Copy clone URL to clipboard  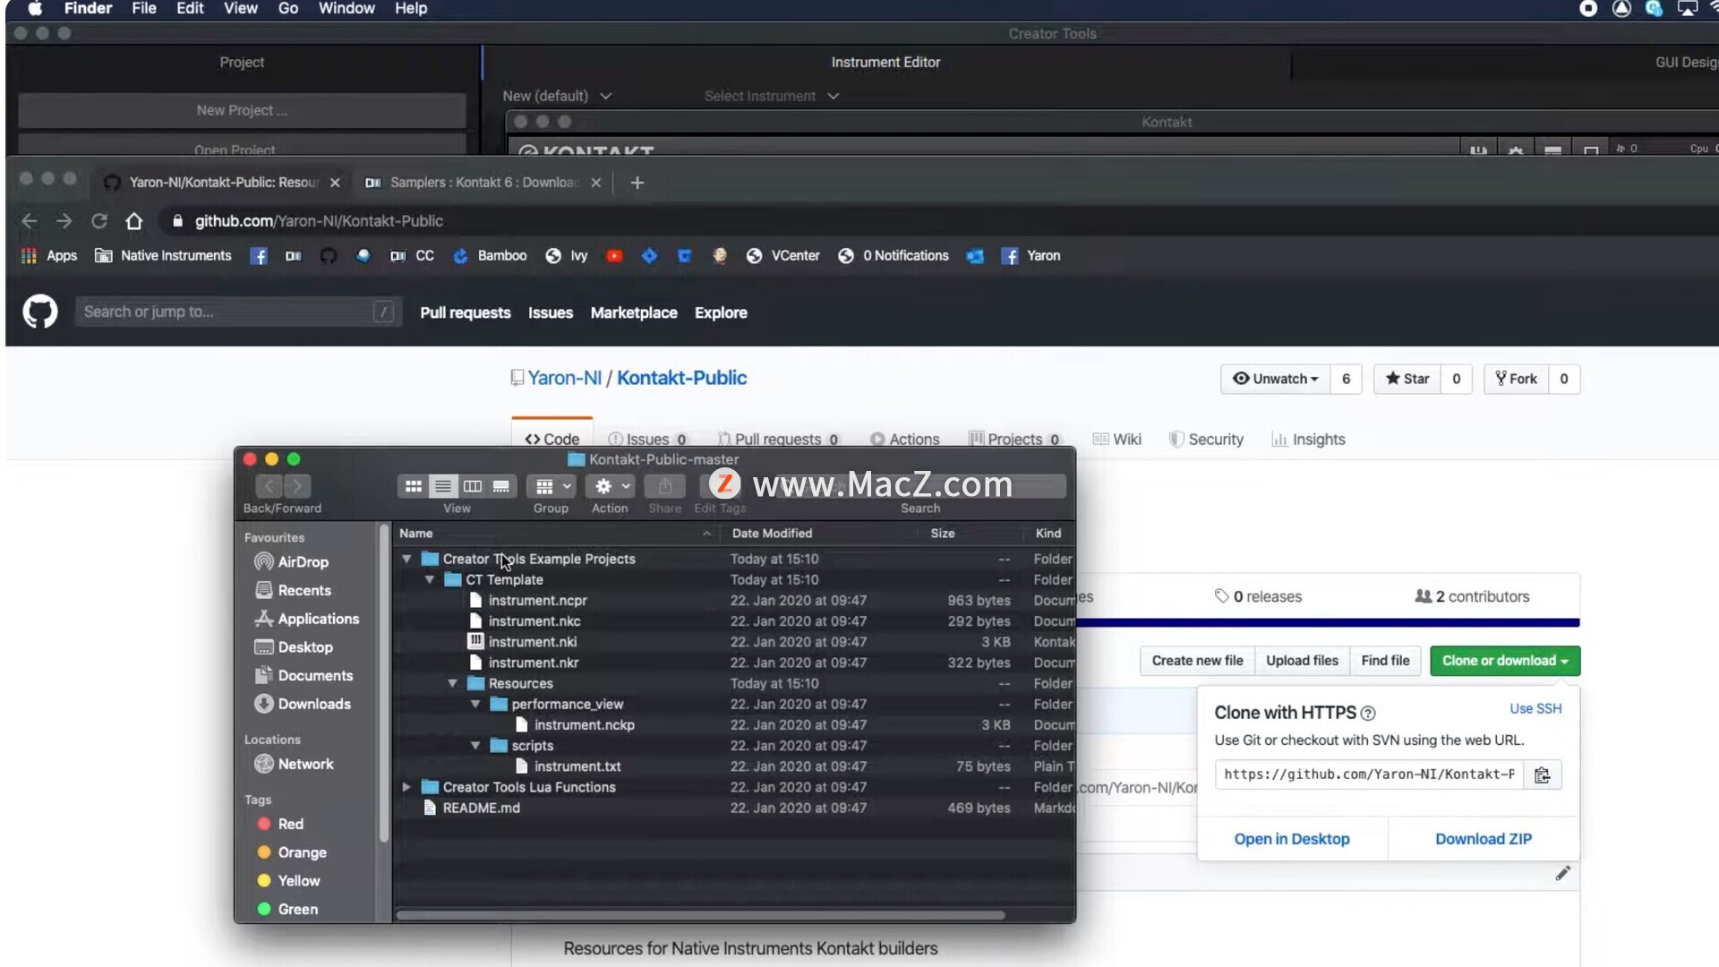pos(1542,774)
